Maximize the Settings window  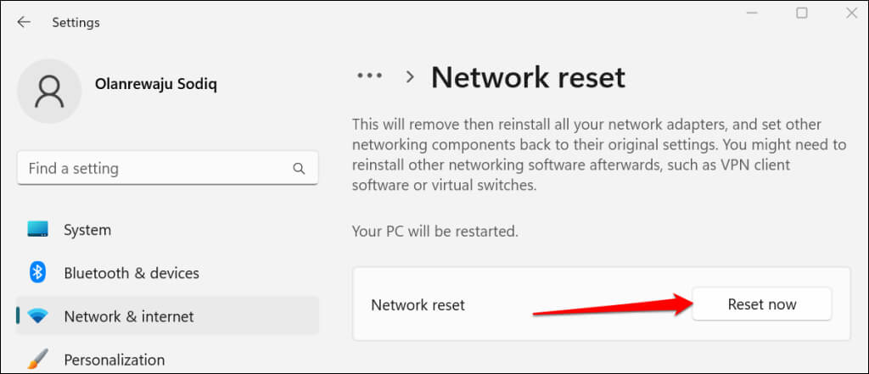tap(802, 14)
